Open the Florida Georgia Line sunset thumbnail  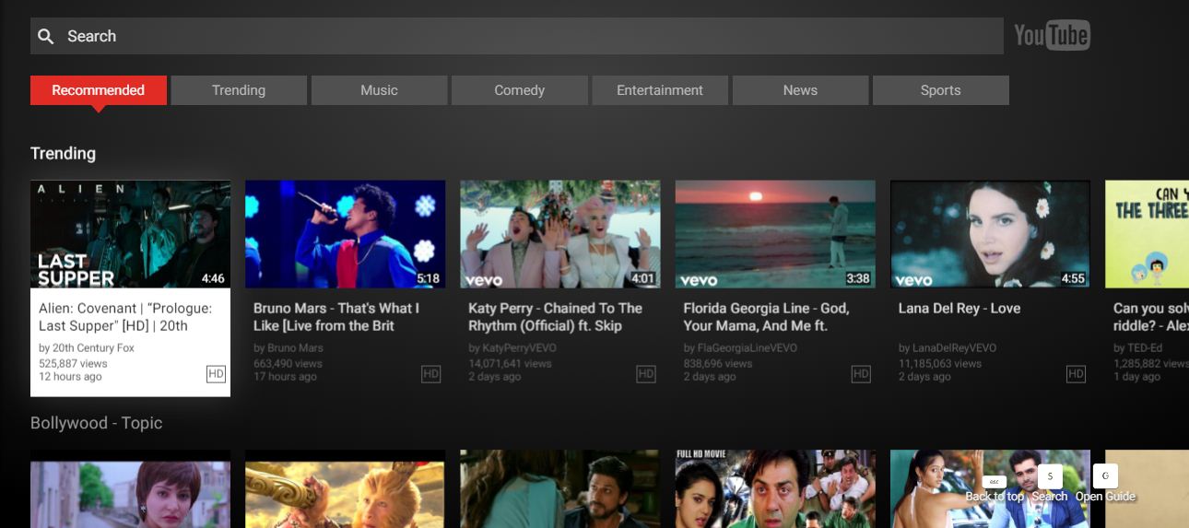pyautogui.click(x=775, y=234)
